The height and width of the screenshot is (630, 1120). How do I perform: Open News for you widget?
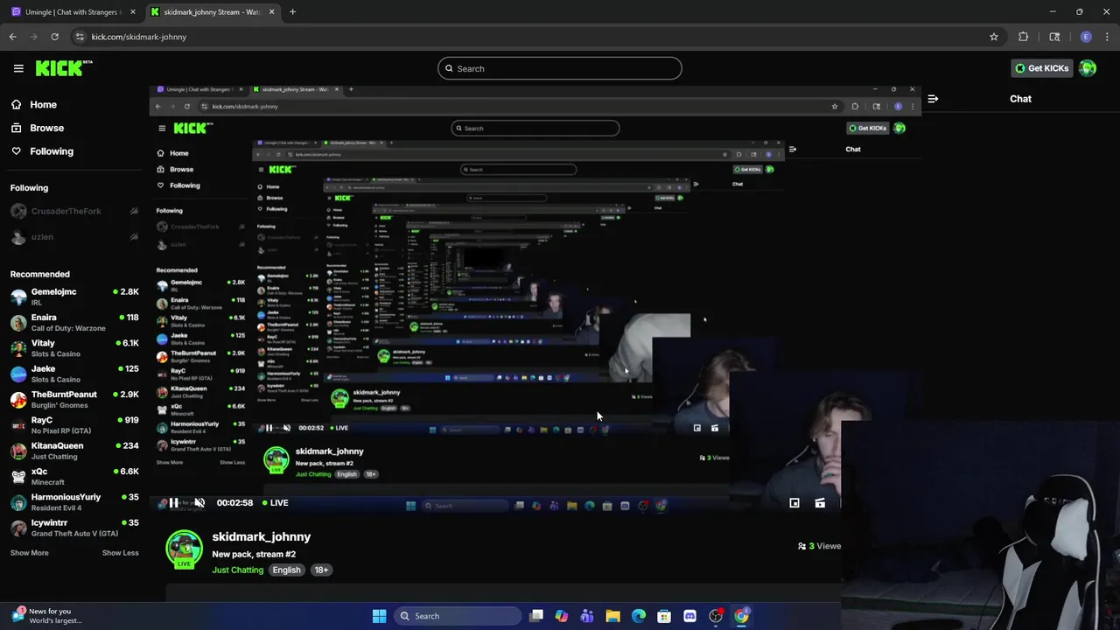[45, 616]
